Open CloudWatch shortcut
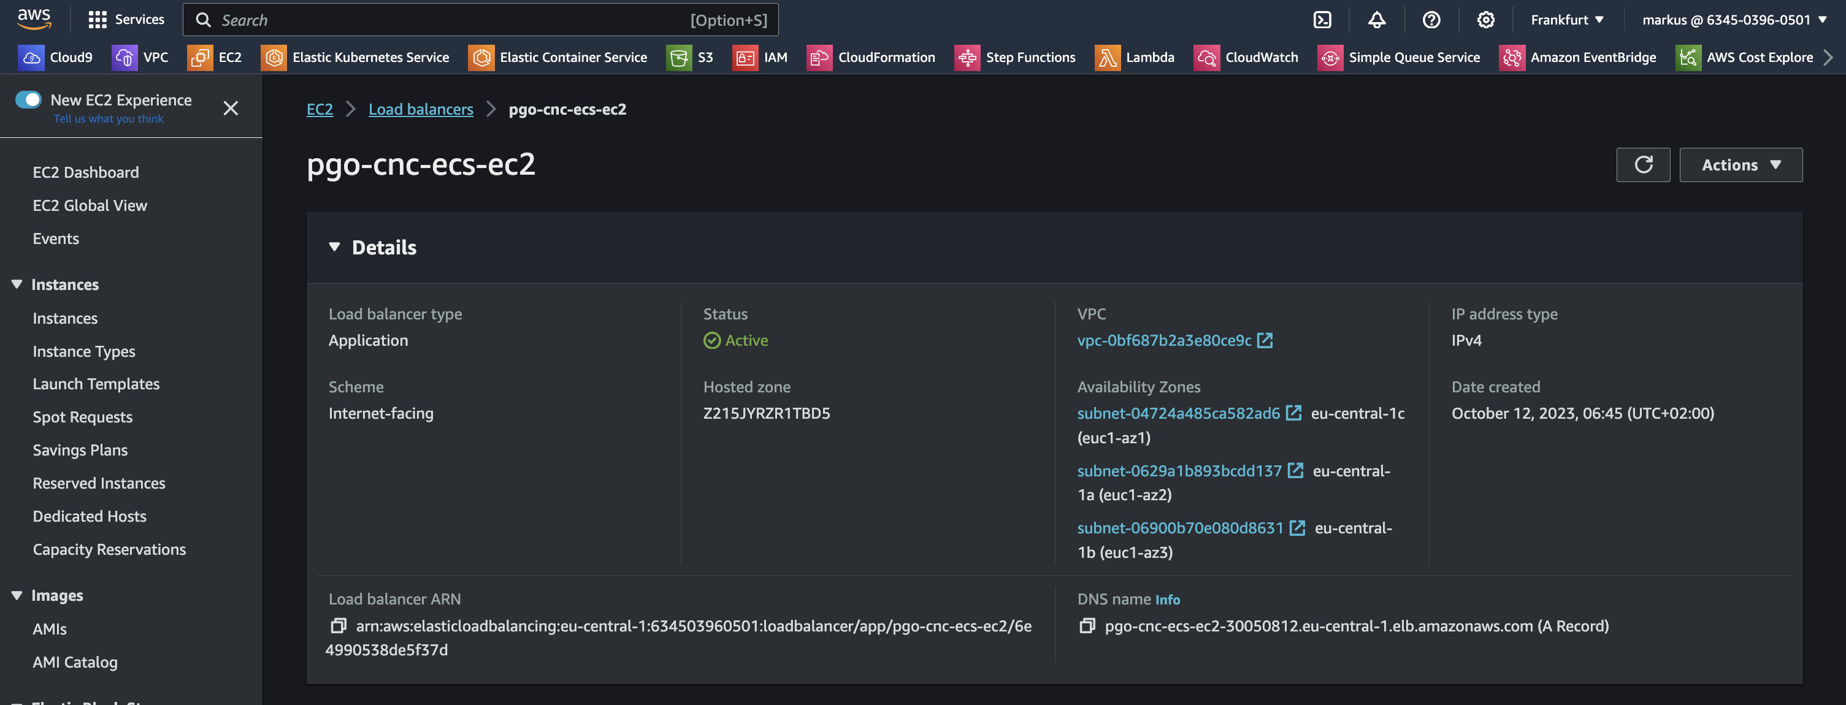Viewport: 1846px width, 705px height. 1246,57
